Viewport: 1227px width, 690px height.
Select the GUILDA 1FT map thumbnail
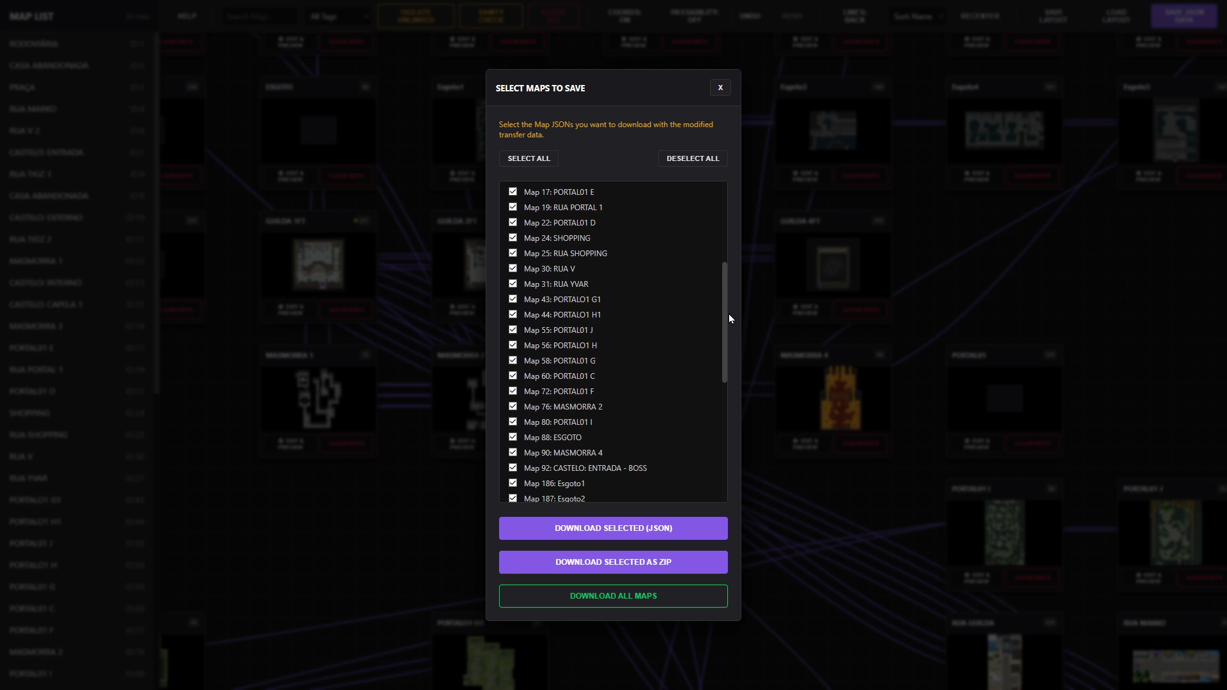pyautogui.click(x=318, y=264)
